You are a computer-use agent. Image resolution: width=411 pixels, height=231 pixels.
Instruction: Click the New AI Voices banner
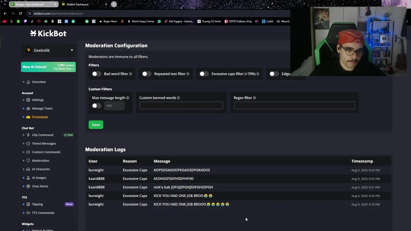point(48,67)
